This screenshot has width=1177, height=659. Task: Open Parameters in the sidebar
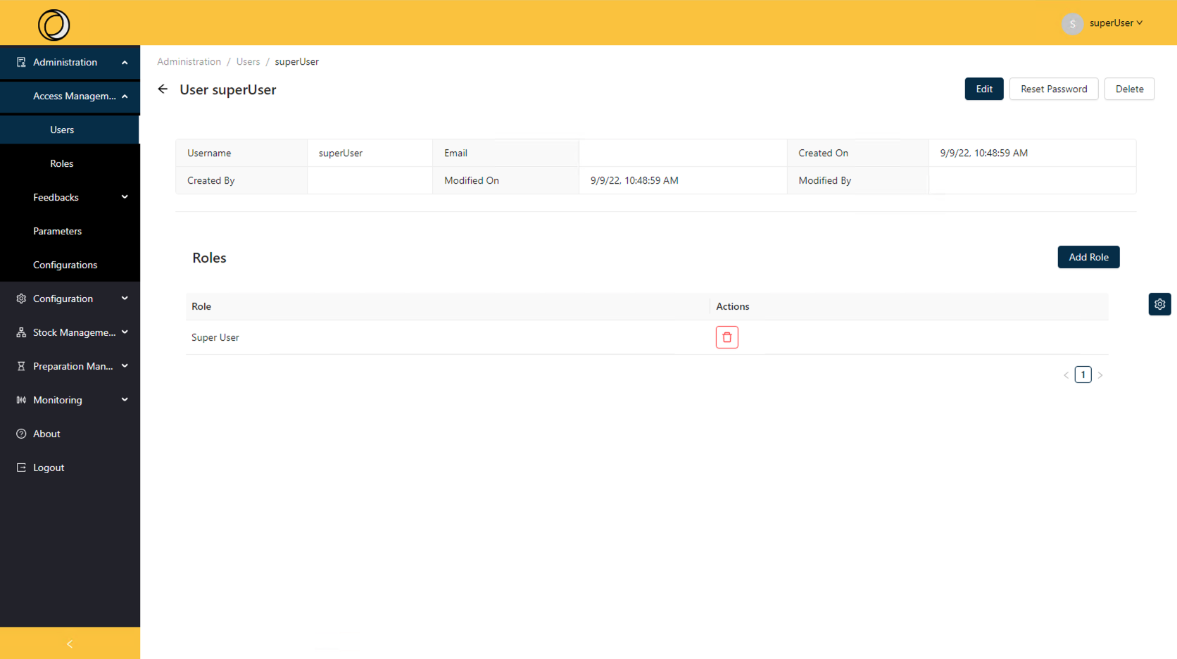[58, 231]
